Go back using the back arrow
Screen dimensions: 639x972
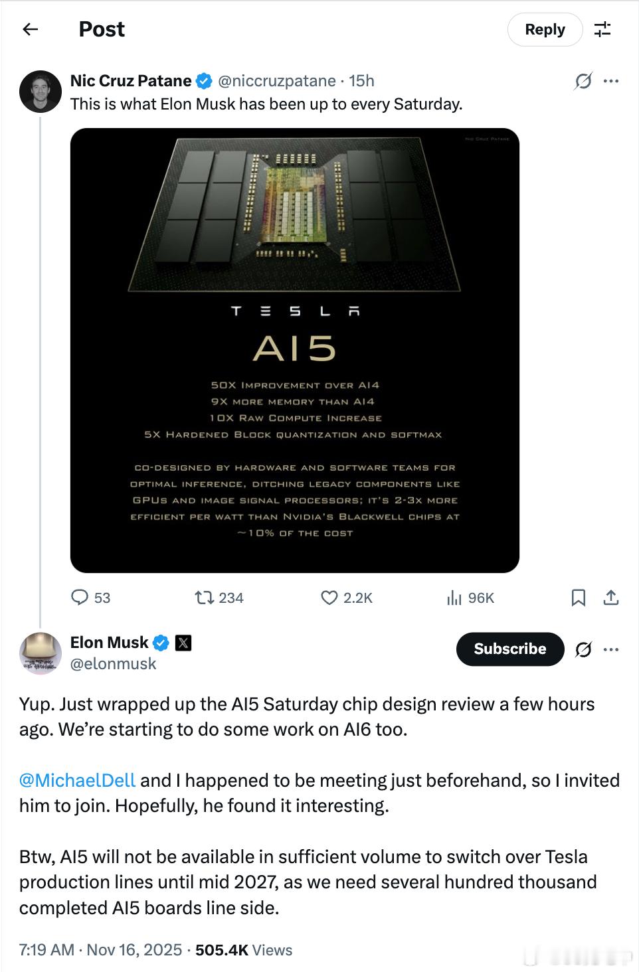[31, 29]
